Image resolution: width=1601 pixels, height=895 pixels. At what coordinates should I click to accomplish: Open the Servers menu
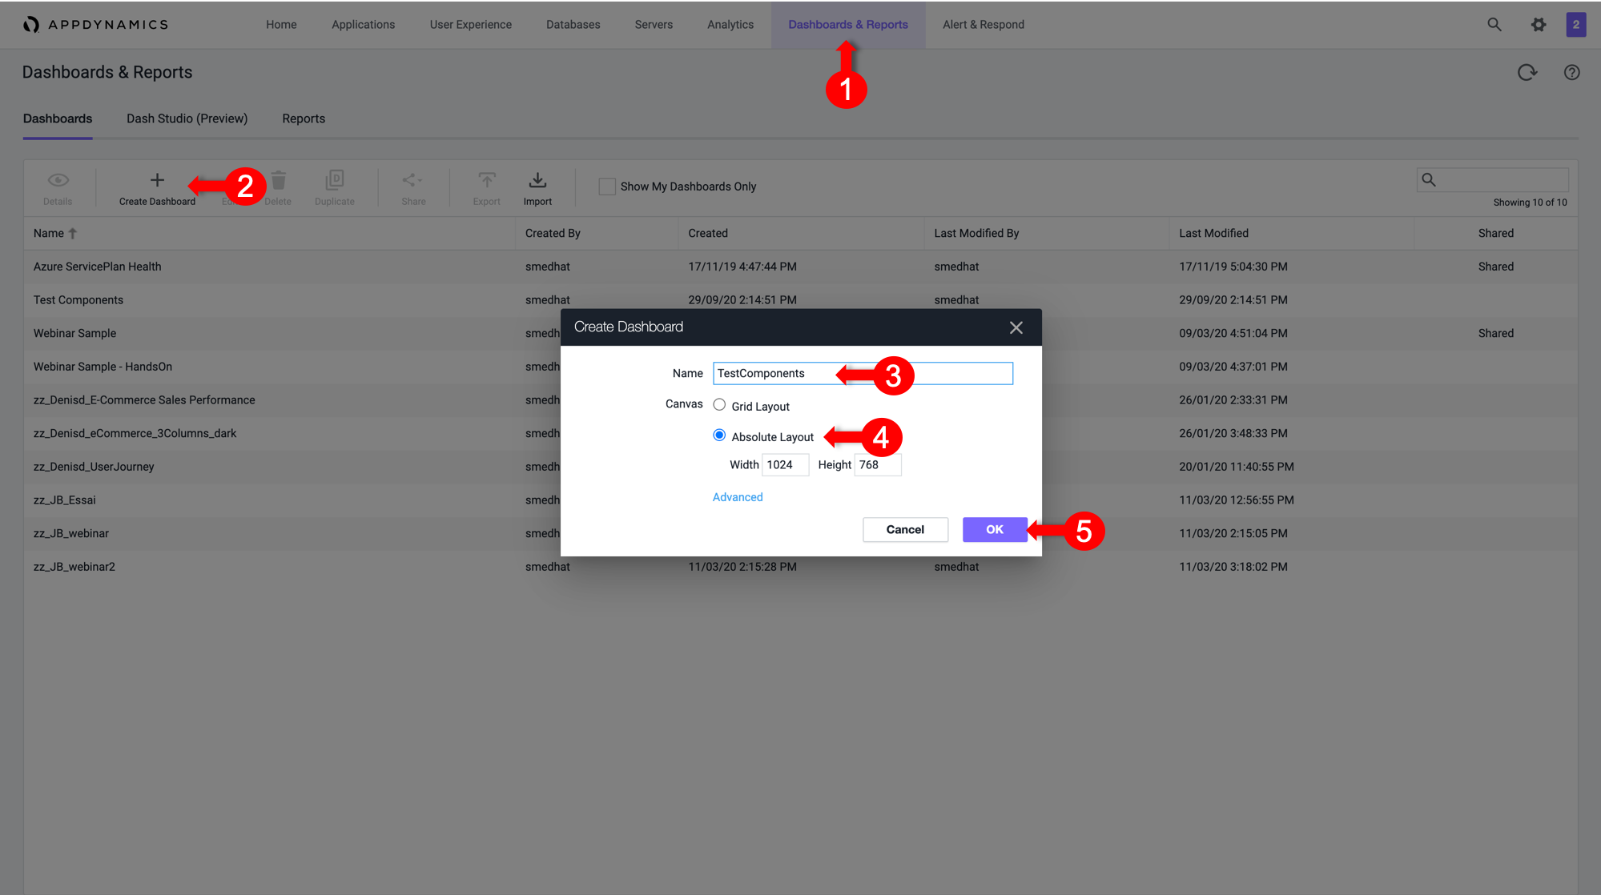click(x=654, y=25)
